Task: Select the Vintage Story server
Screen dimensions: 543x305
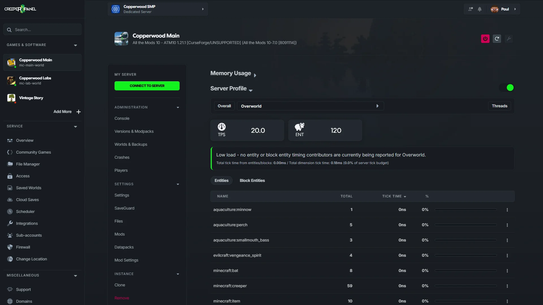Action: (x=42, y=98)
